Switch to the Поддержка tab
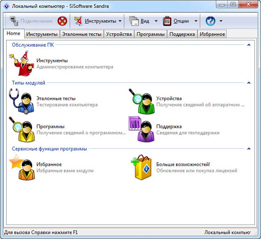This screenshot has width=261, height=239. [182, 34]
